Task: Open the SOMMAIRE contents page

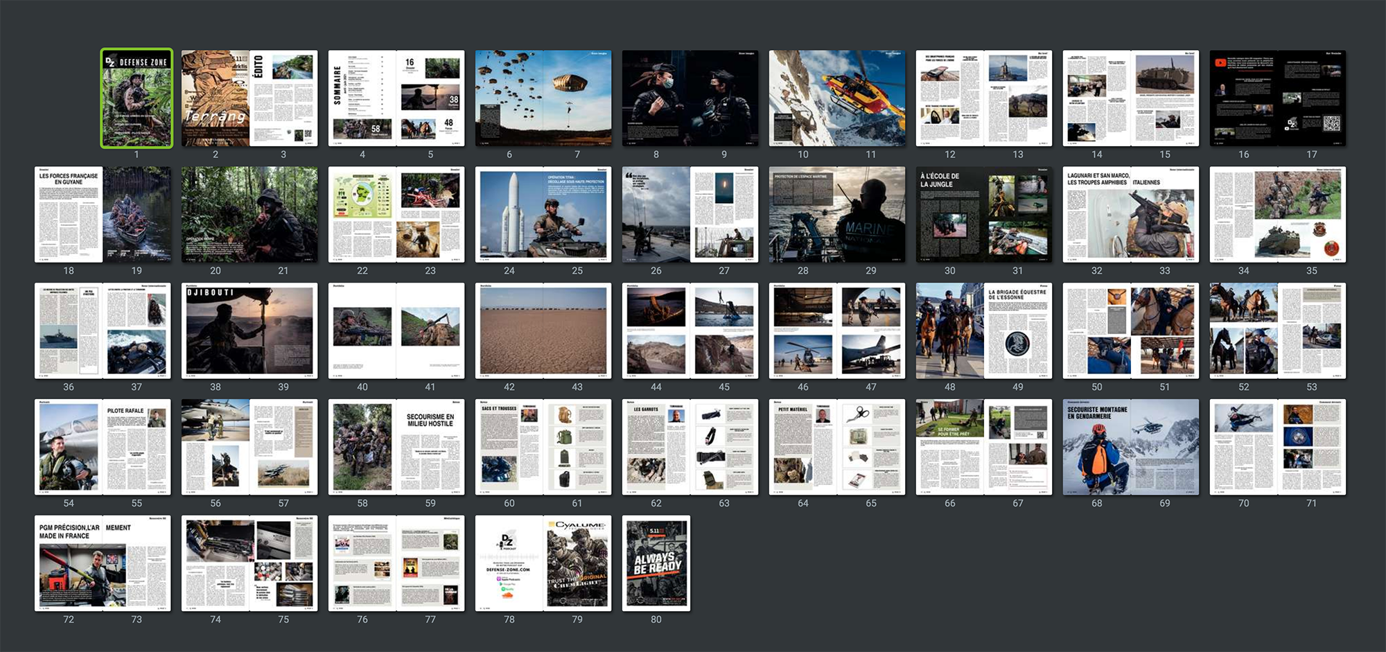Action: [x=362, y=98]
